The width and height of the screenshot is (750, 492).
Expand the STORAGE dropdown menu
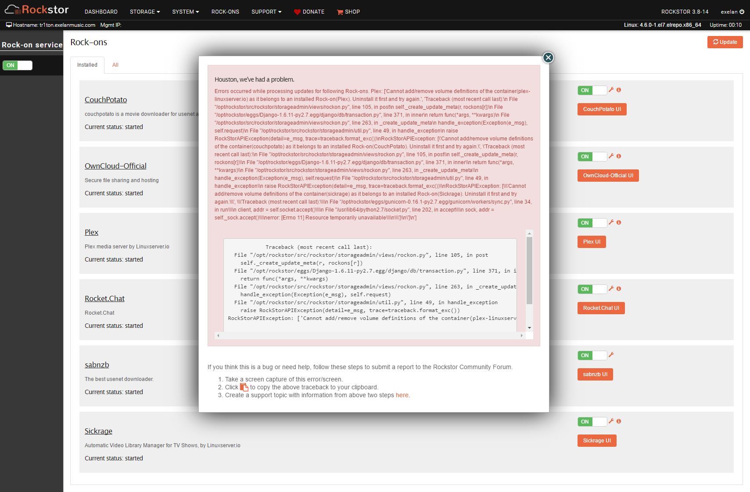[145, 12]
